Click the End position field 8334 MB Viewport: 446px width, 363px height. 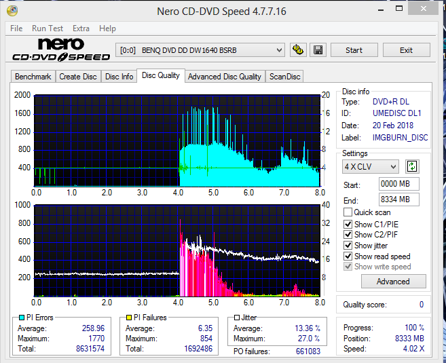pos(398,199)
